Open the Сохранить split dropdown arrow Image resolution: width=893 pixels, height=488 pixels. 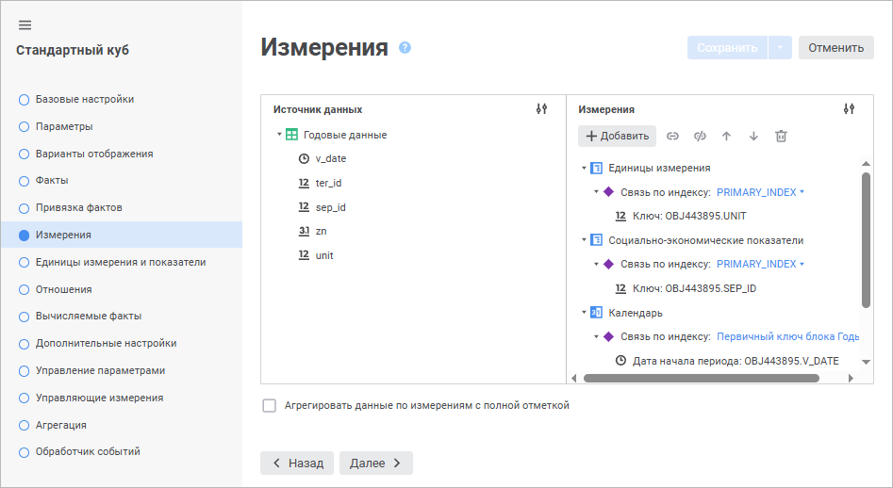[780, 47]
